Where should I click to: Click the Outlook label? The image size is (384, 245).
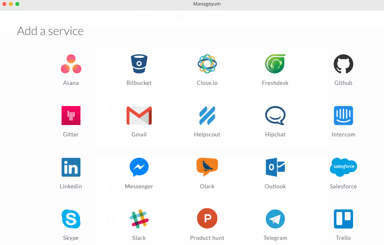(x=275, y=186)
